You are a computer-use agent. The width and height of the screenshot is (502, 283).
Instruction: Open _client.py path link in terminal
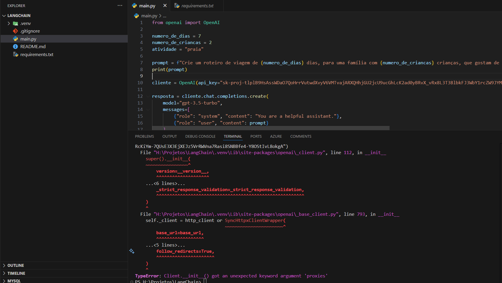click(x=240, y=153)
